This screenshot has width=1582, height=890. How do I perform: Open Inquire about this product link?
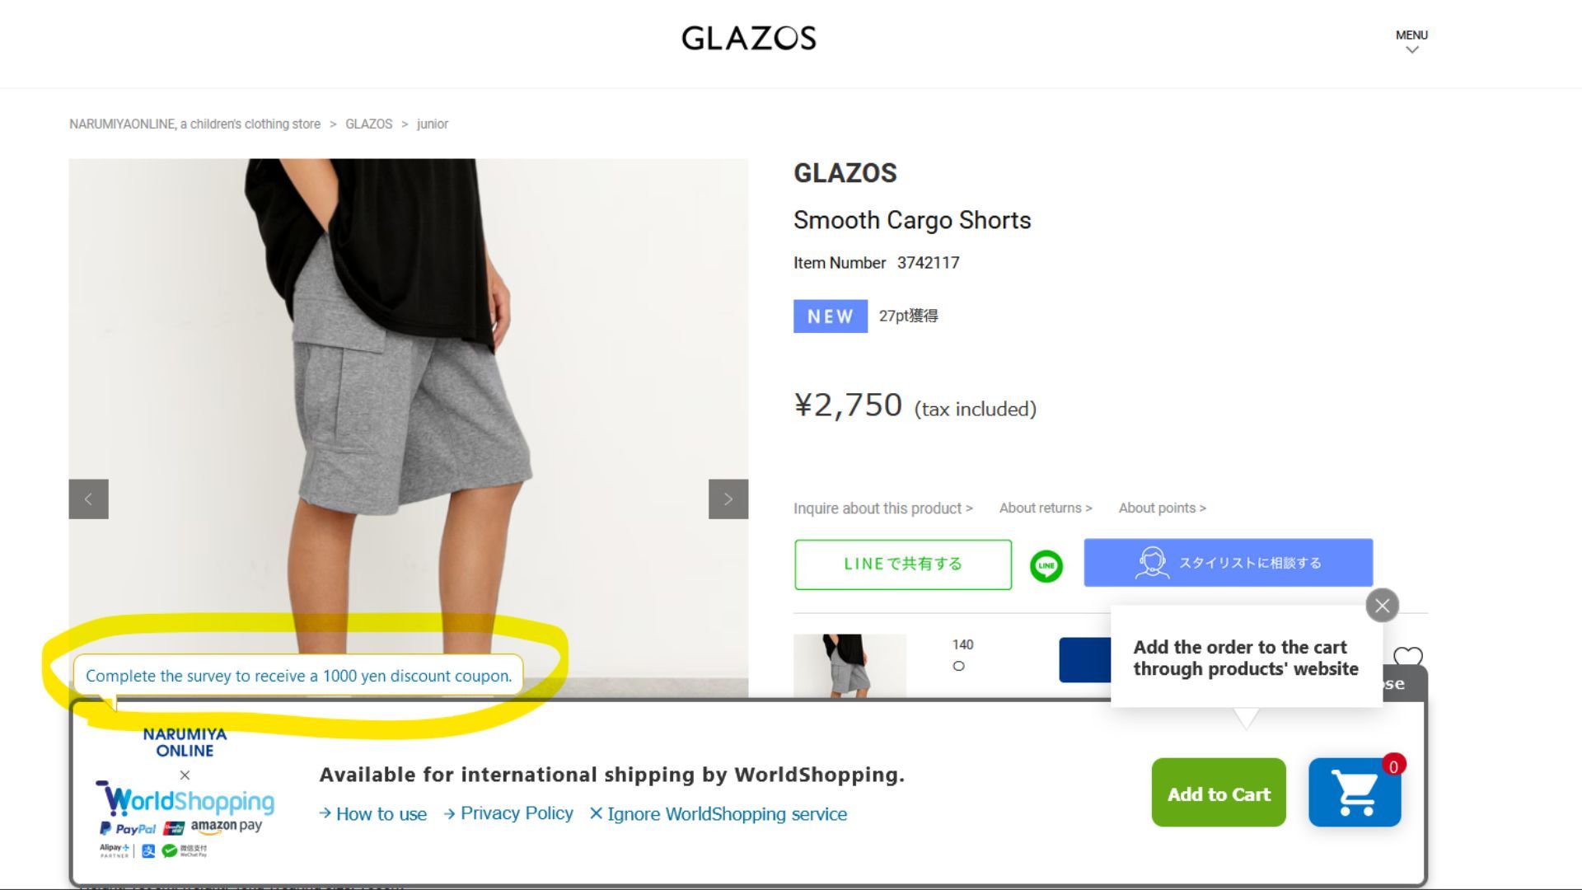882,508
